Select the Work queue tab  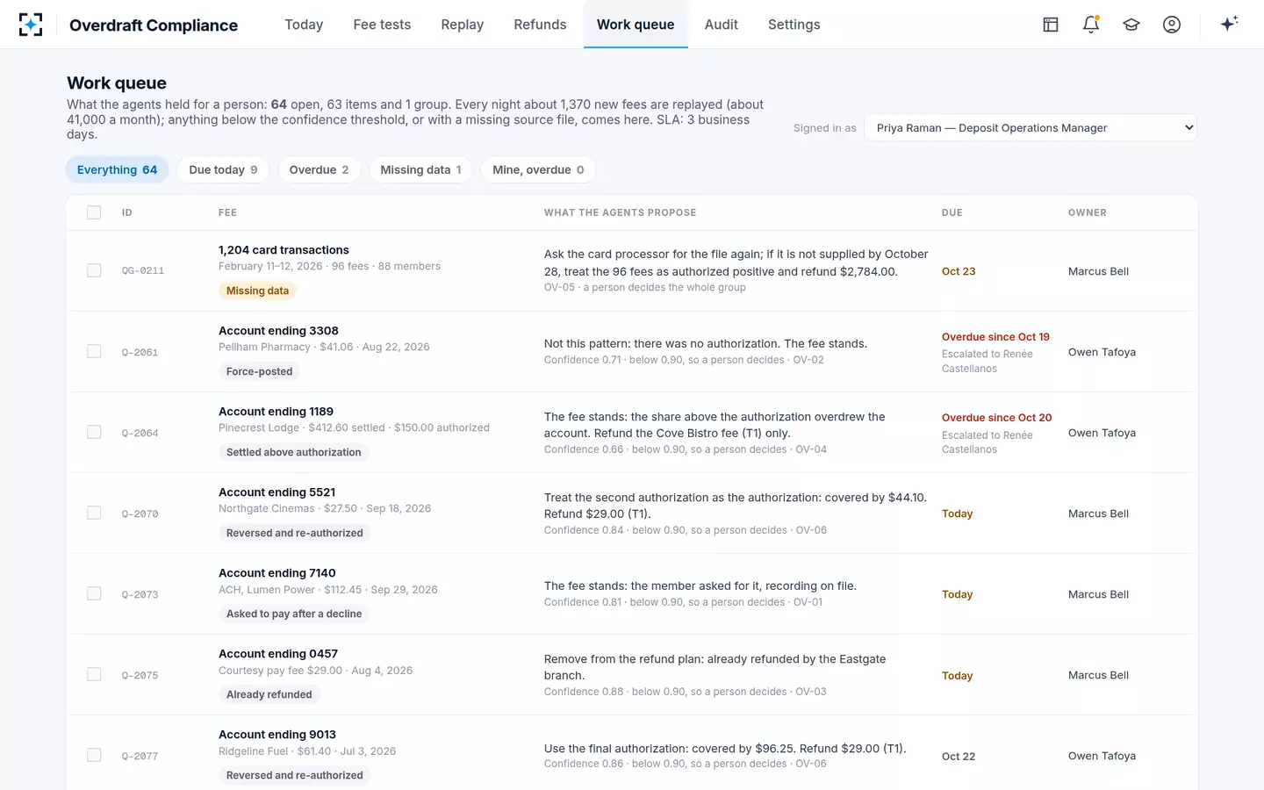pyautogui.click(x=636, y=25)
